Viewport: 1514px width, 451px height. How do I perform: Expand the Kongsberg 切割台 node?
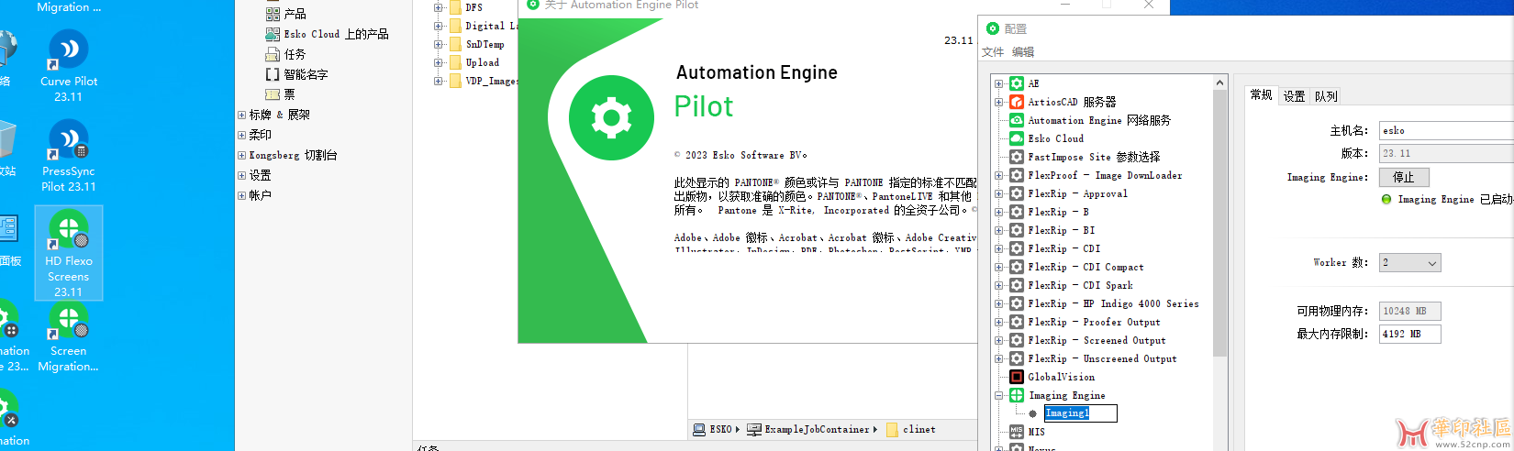[241, 155]
